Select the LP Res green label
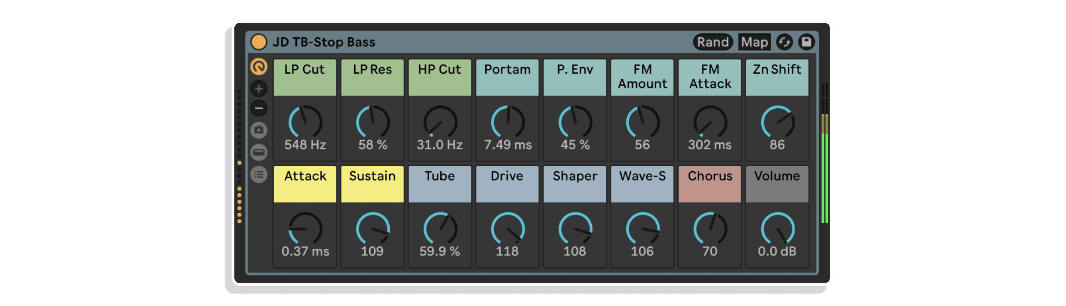The width and height of the screenshot is (1066, 306). coord(373,78)
